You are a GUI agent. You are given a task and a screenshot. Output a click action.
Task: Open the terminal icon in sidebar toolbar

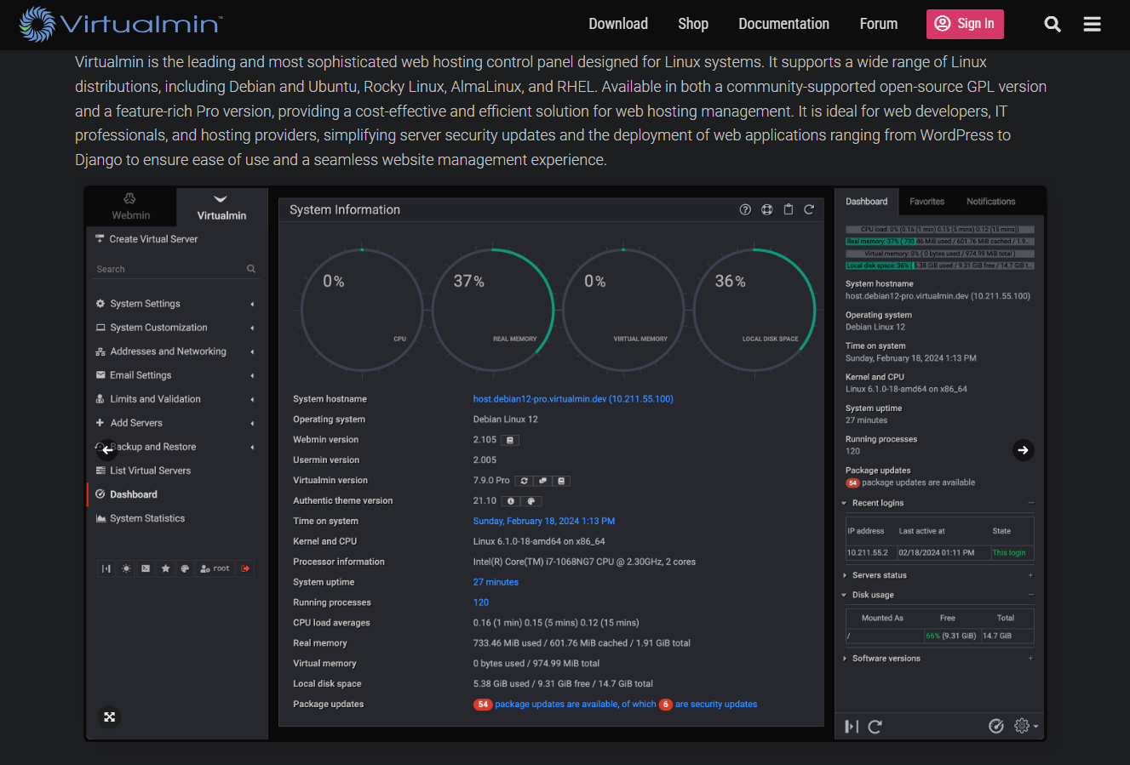tap(146, 568)
